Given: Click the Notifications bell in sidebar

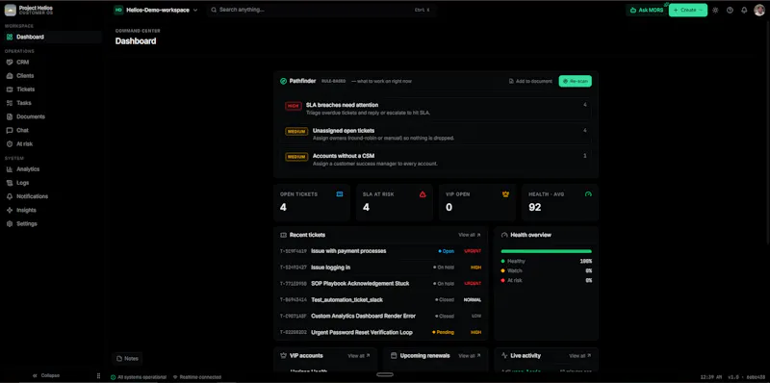Looking at the screenshot, I should click(x=10, y=196).
